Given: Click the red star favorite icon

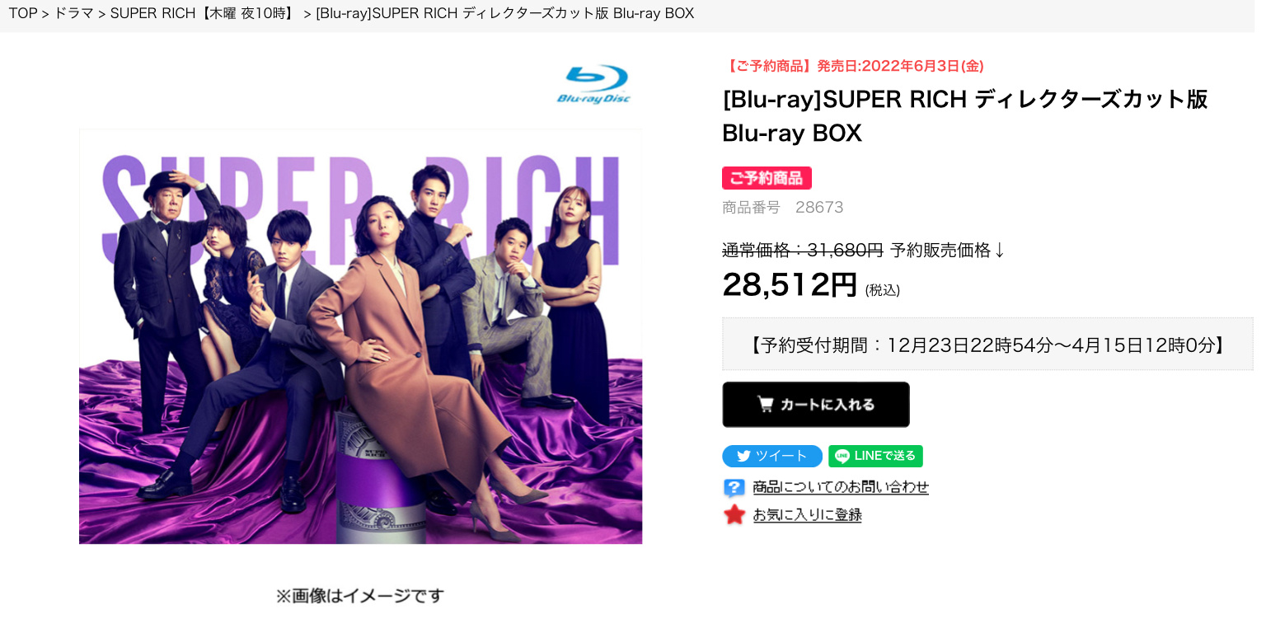Looking at the screenshot, I should (x=734, y=515).
